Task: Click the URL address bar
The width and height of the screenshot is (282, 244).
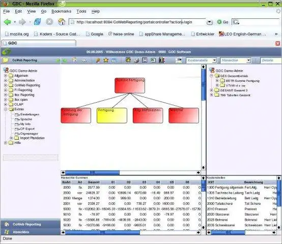Action: click(137, 22)
